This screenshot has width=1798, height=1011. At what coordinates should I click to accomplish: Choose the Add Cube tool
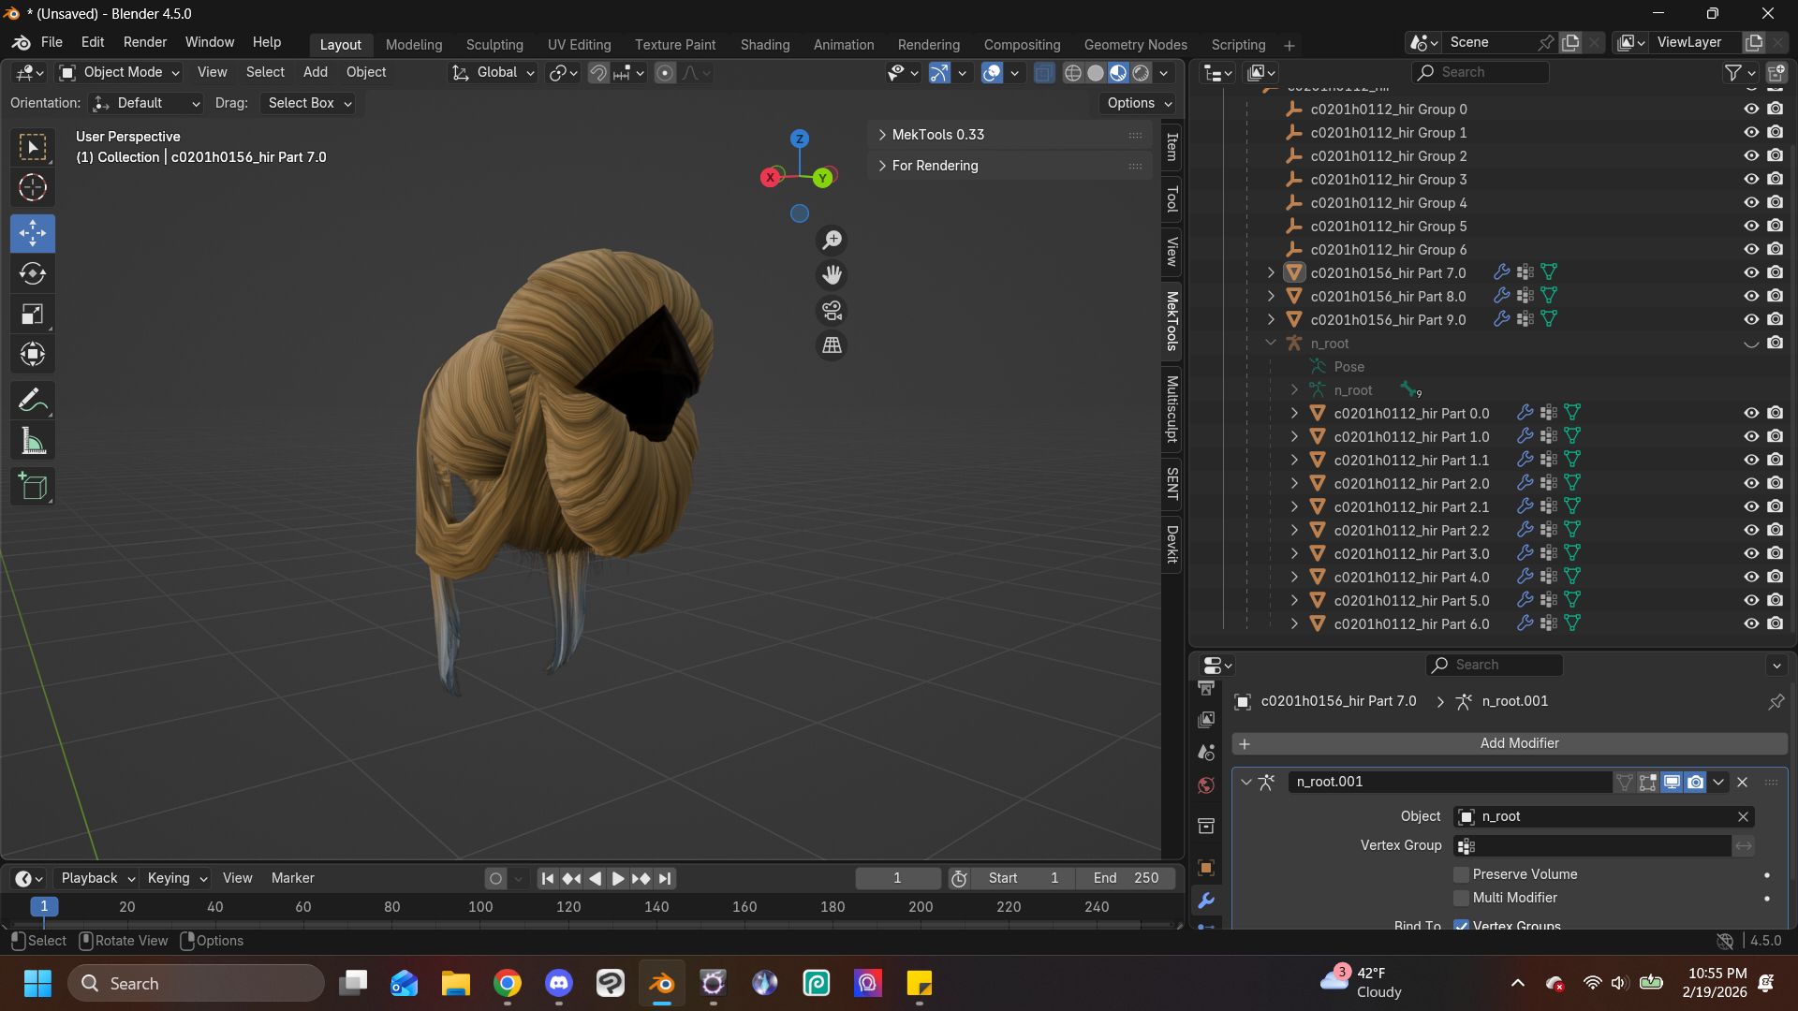coord(33,487)
